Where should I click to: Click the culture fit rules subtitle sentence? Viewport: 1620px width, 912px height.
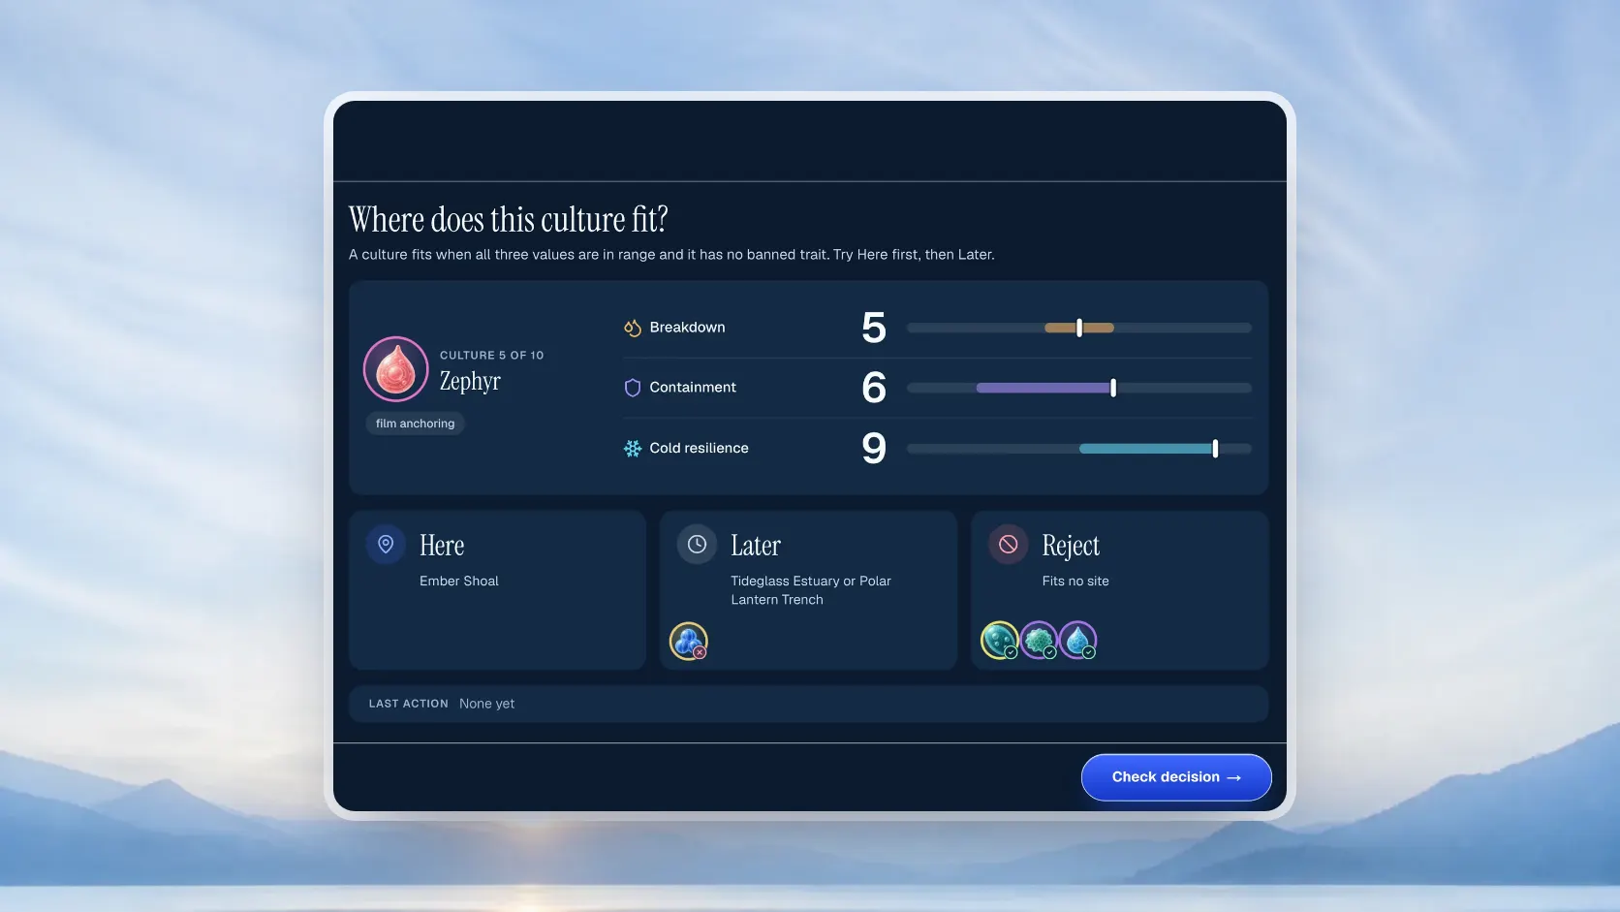pos(671,255)
